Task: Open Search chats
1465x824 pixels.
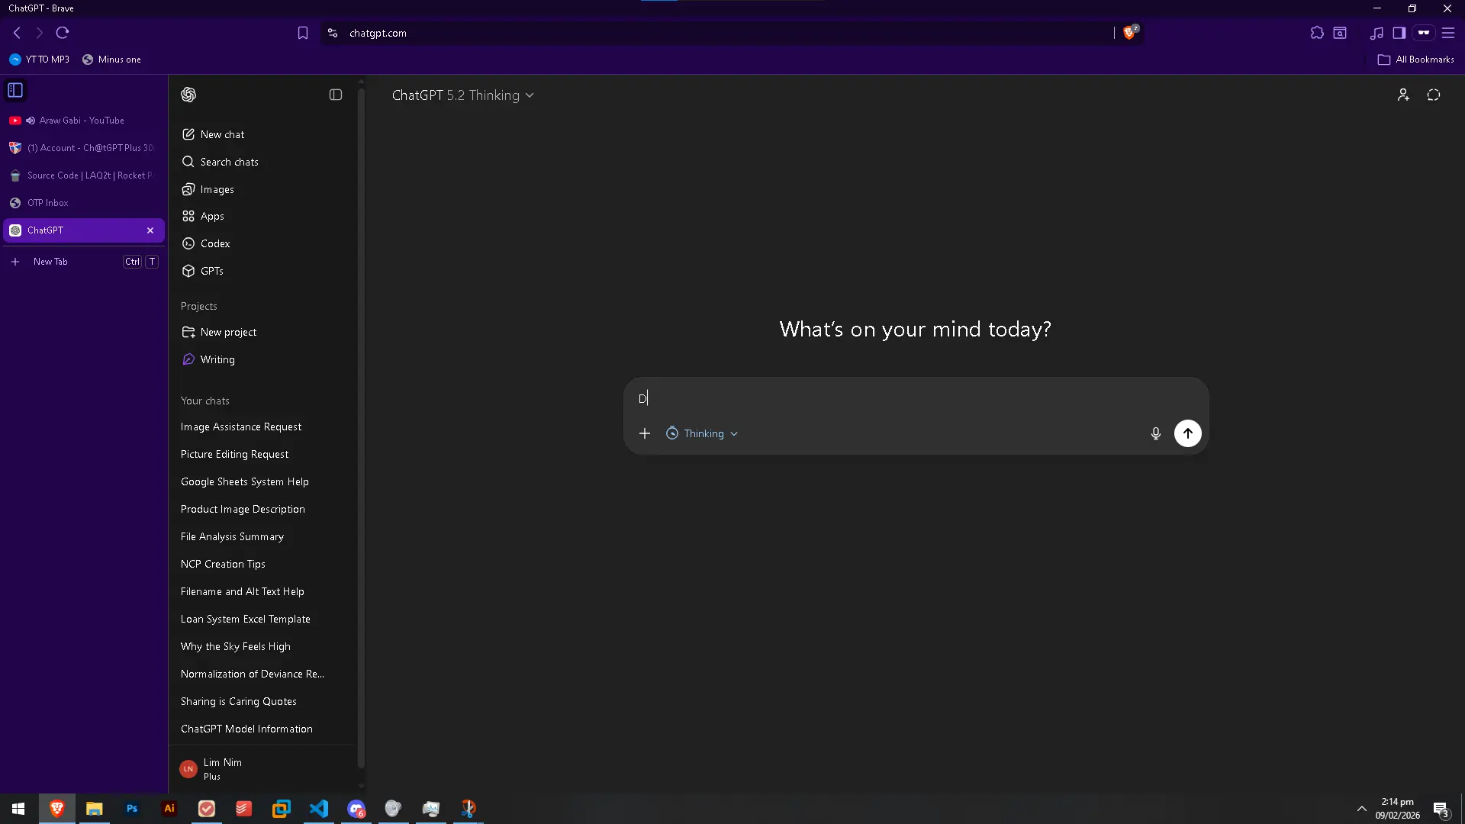Action: (262, 162)
